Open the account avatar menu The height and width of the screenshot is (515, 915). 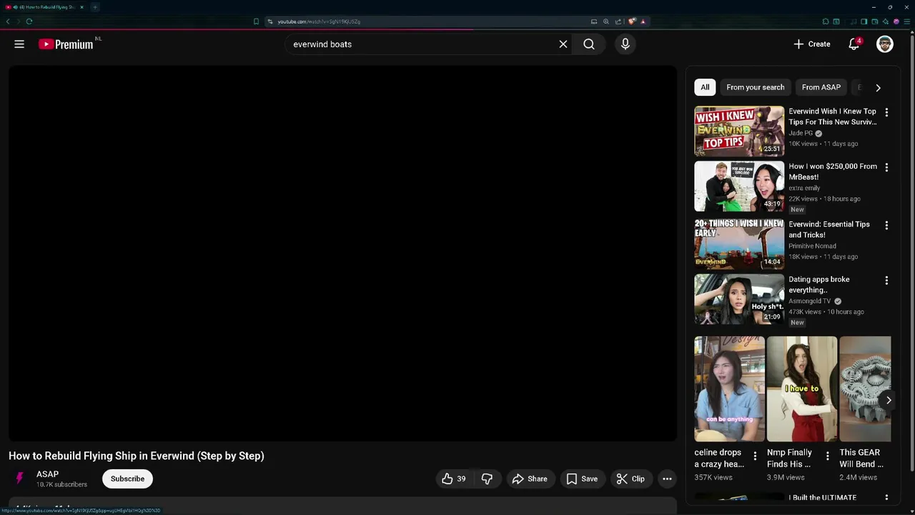885,44
